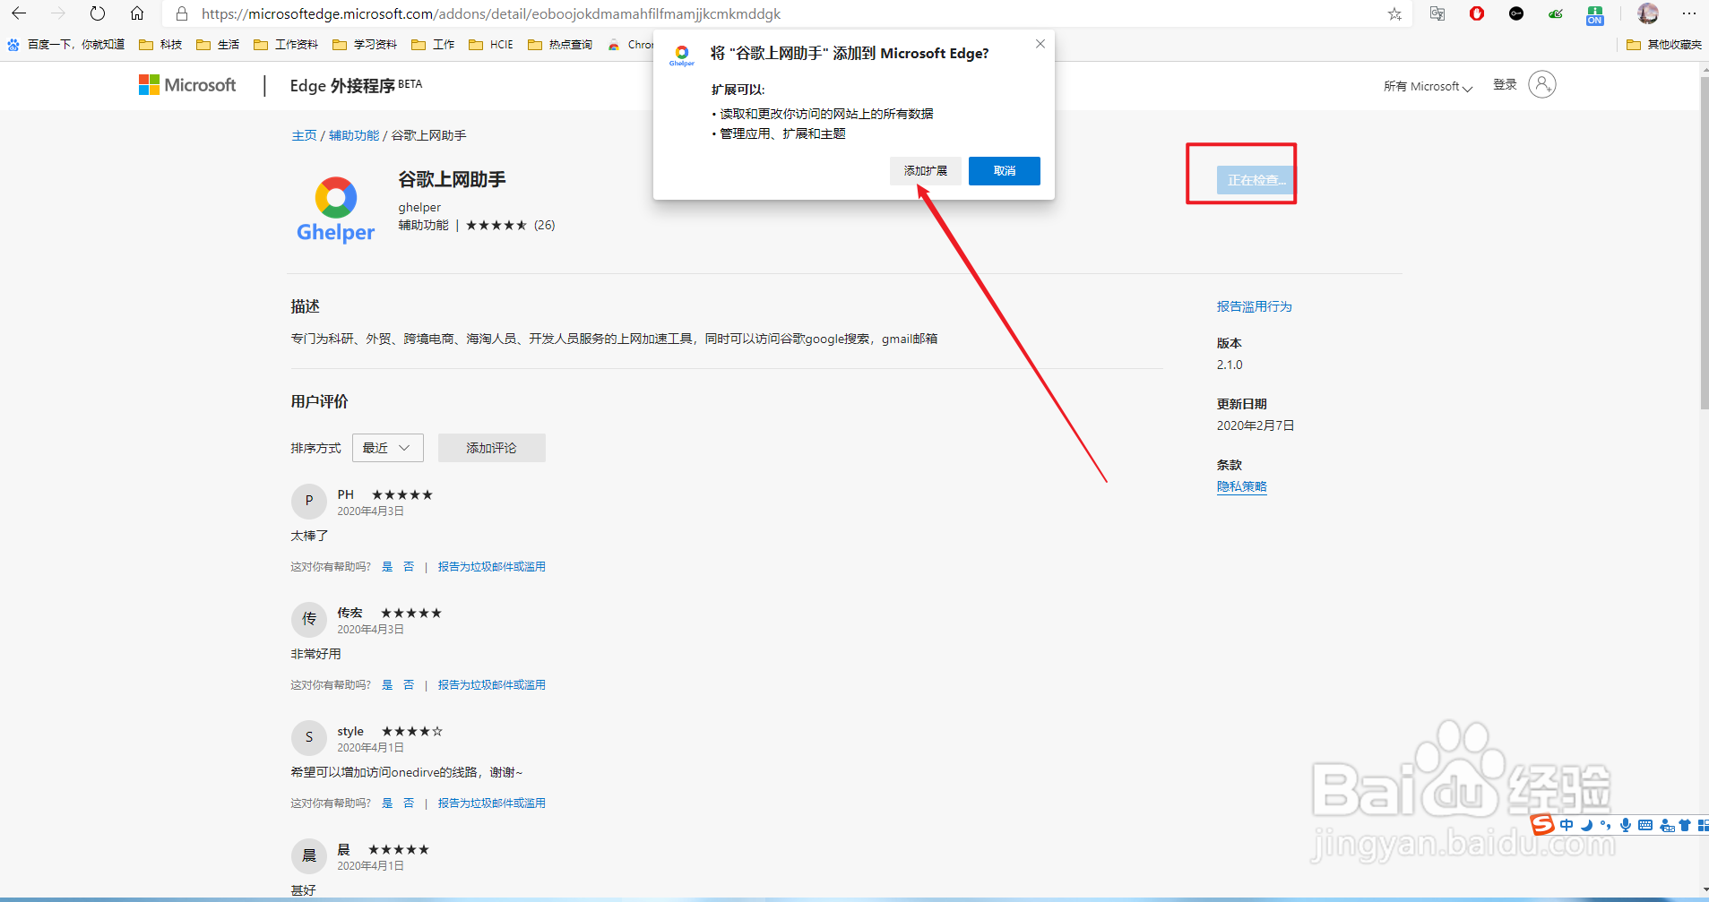Viewport: 1709px width, 902px height.
Task: Click the Ghelper extension logo
Action: pos(336,210)
